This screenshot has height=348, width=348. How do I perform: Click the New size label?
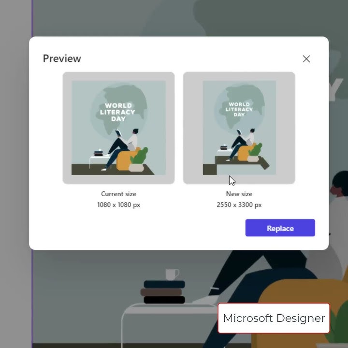click(x=239, y=194)
